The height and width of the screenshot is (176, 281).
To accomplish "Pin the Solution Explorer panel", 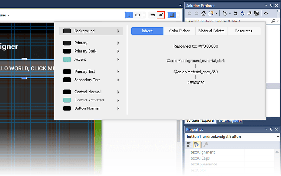I will point(271,6).
